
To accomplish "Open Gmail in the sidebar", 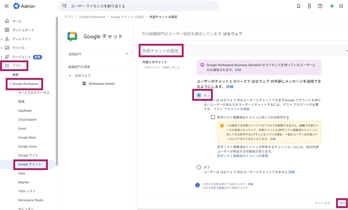I will pos(22,129).
